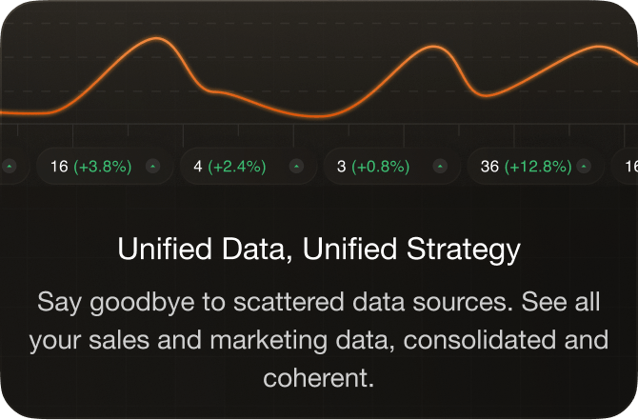Viewport: 638px width, 420px height.
Task: Select the number 3 in the +0.8% chip
Action: coord(342,167)
